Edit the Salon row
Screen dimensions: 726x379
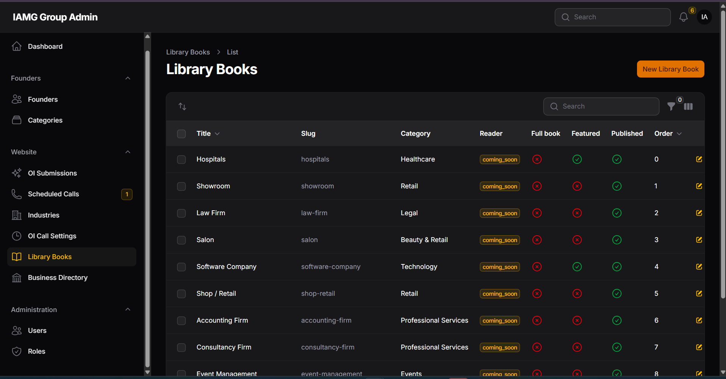699,240
